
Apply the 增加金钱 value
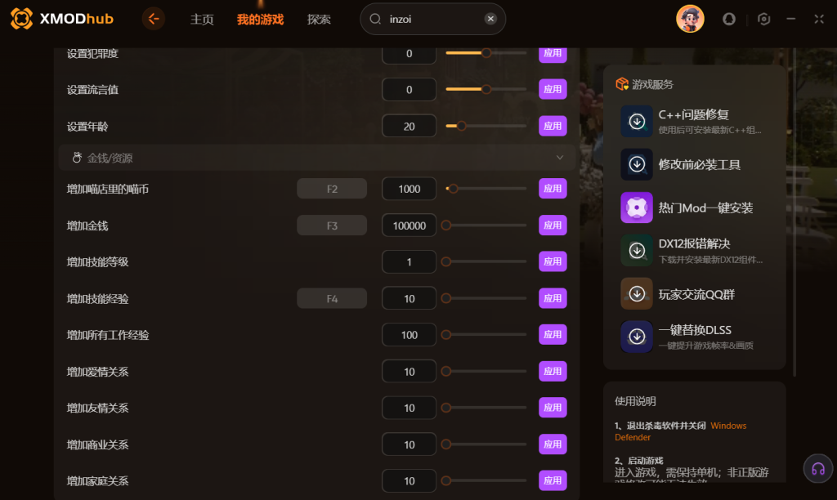pyautogui.click(x=553, y=225)
